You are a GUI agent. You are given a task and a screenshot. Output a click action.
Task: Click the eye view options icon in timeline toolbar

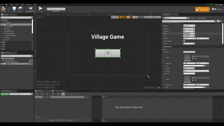(42, 94)
